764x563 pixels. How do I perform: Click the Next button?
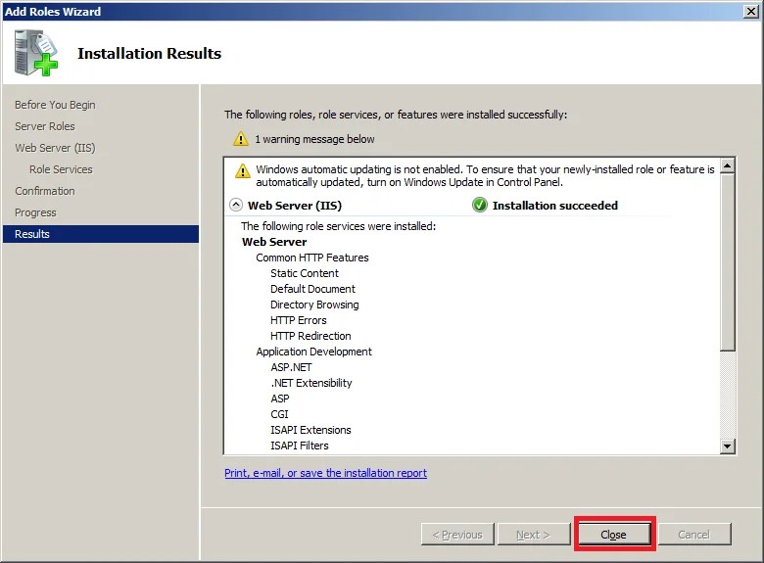tap(534, 535)
